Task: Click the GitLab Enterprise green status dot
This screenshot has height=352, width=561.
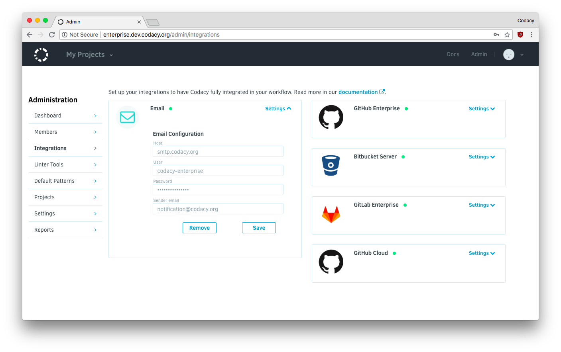Action: tap(405, 205)
